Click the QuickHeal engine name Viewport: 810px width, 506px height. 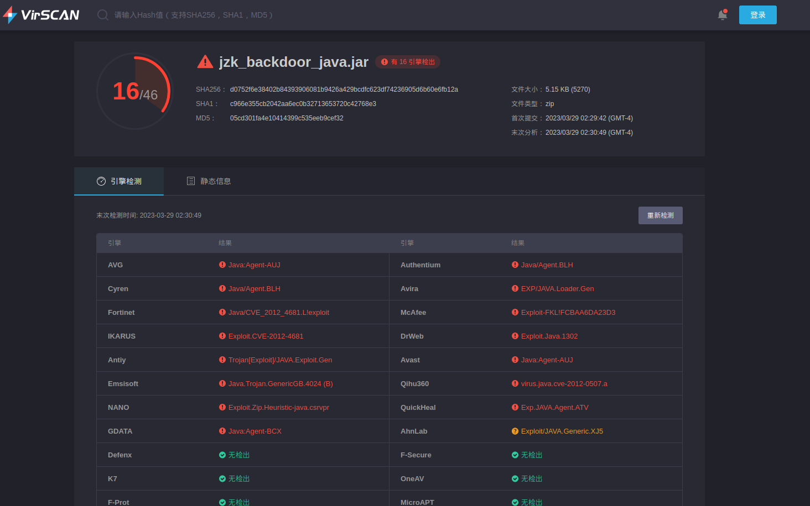418,407
